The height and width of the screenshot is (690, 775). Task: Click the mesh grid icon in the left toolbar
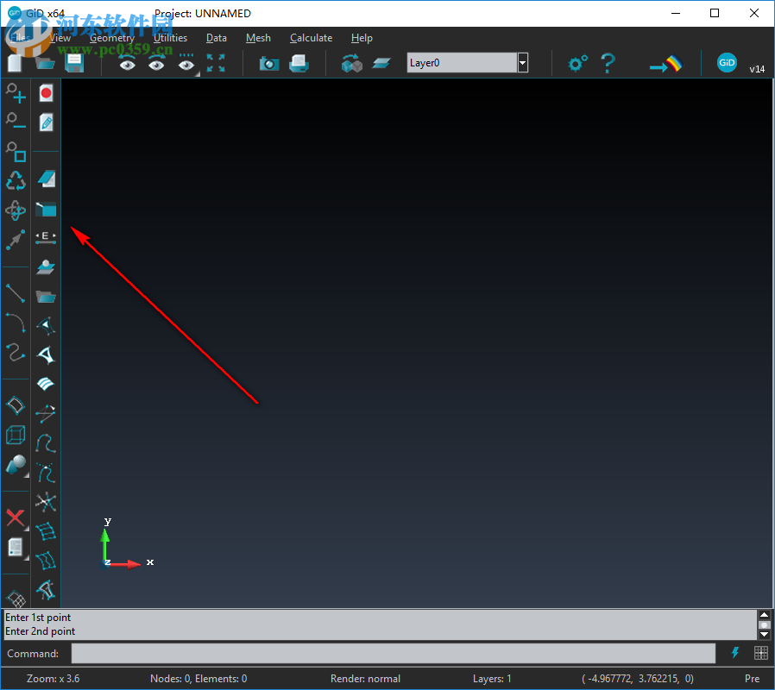(16, 599)
